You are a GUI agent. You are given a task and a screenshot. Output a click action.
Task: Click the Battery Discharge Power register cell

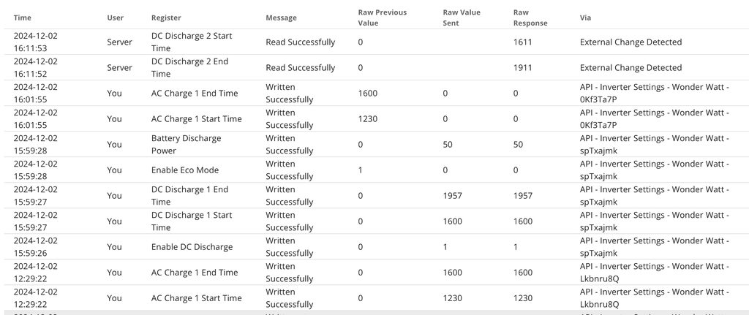186,144
